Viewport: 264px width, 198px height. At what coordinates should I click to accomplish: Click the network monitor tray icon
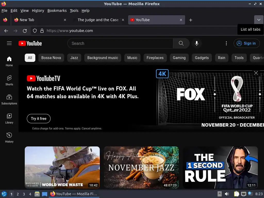(x=243, y=194)
